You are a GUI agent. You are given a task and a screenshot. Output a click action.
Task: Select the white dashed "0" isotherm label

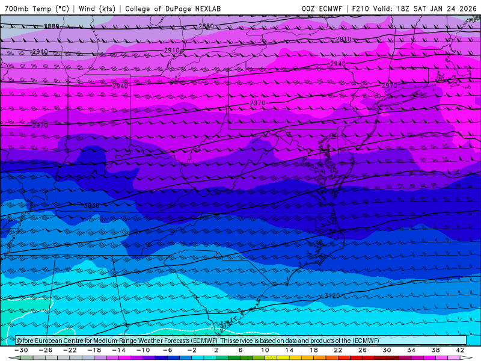212,329
